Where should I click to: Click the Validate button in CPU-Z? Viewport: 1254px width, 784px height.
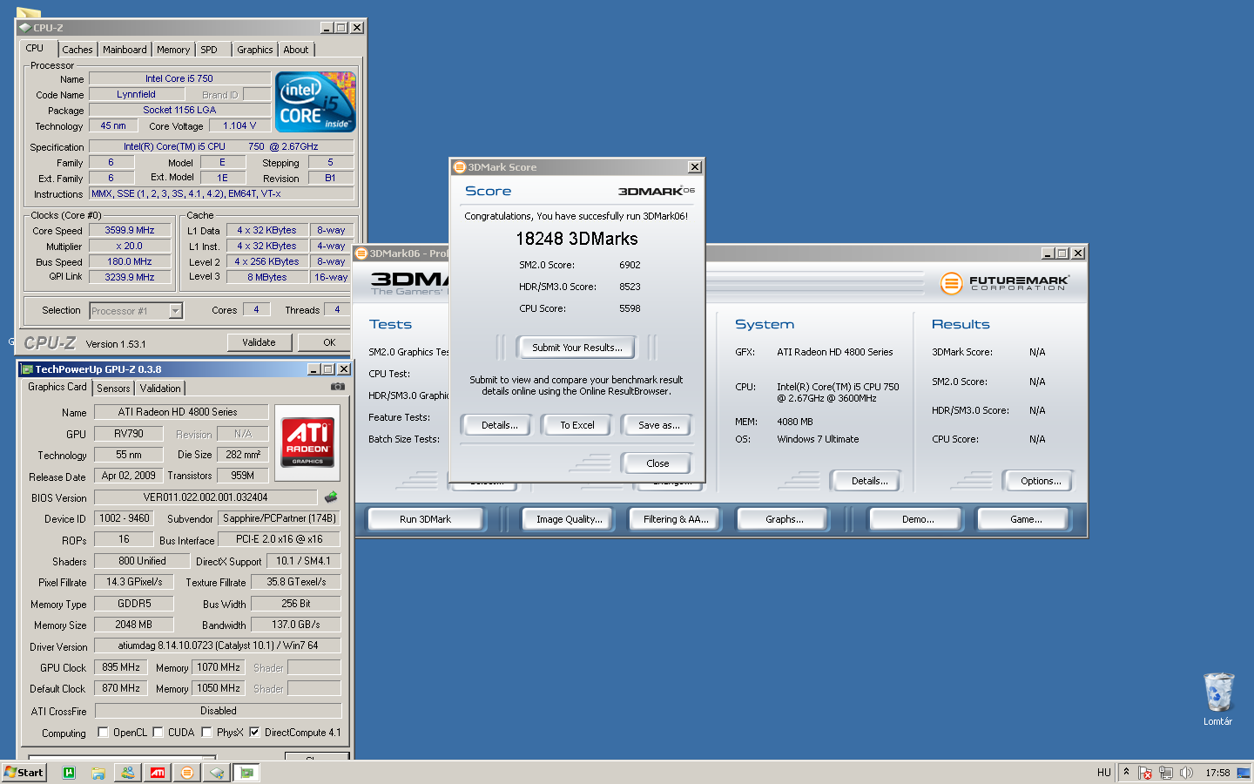(x=259, y=342)
